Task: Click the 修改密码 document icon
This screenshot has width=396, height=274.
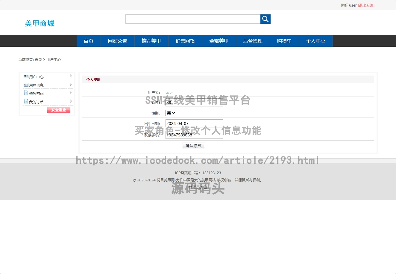Action: (x=26, y=93)
